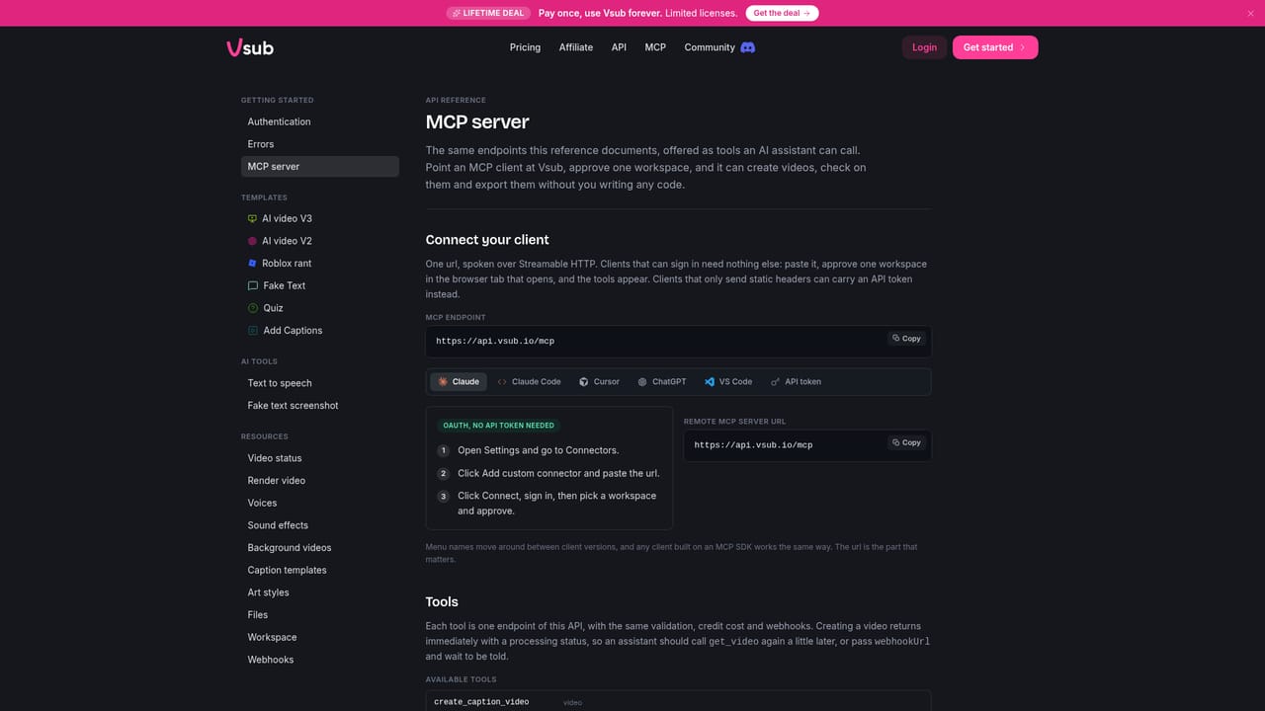This screenshot has height=711, width=1265.
Task: Open the Affiliate nav link
Action: tap(576, 47)
